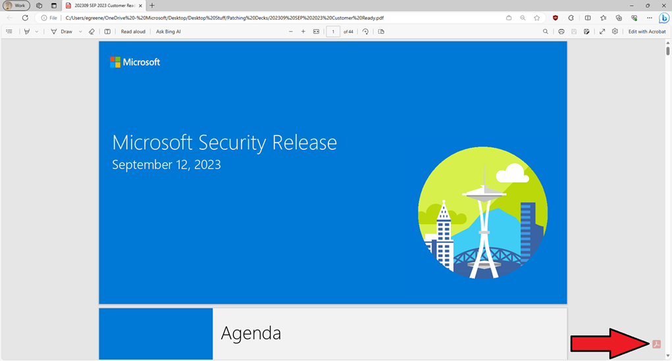
Task: Open the Draw pen options dropdown
Action: 80,32
